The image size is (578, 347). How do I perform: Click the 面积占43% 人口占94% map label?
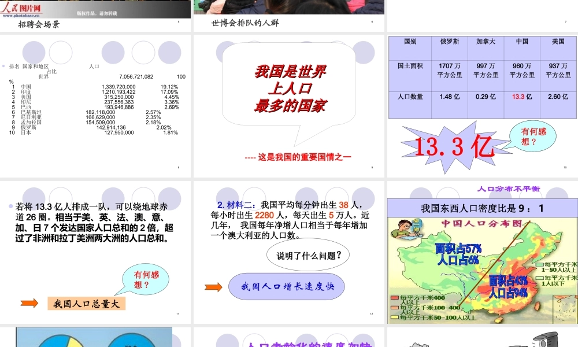[x=508, y=287]
